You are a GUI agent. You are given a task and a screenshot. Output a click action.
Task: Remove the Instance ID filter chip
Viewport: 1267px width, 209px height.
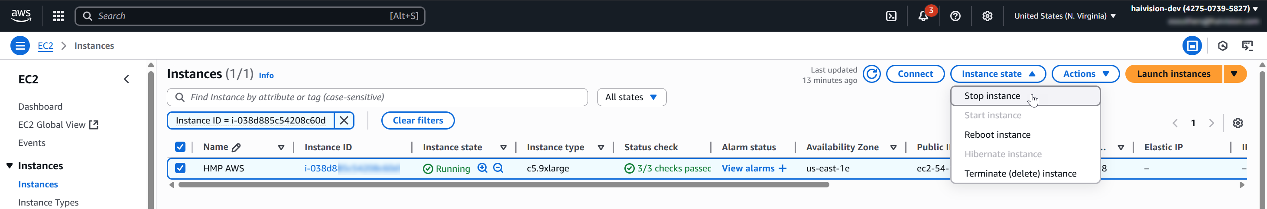pos(344,120)
